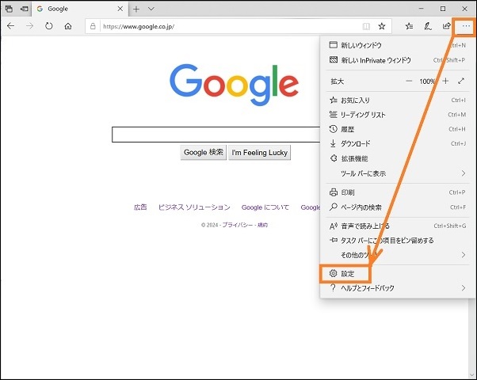Click the I'm Feeling Lucky button
Screen dimensions: 477x380
pyautogui.click(x=259, y=152)
